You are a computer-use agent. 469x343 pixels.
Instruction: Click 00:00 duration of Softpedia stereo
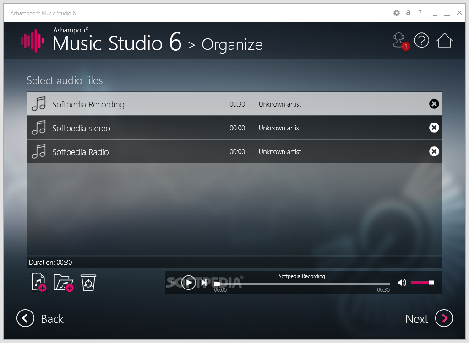point(237,128)
